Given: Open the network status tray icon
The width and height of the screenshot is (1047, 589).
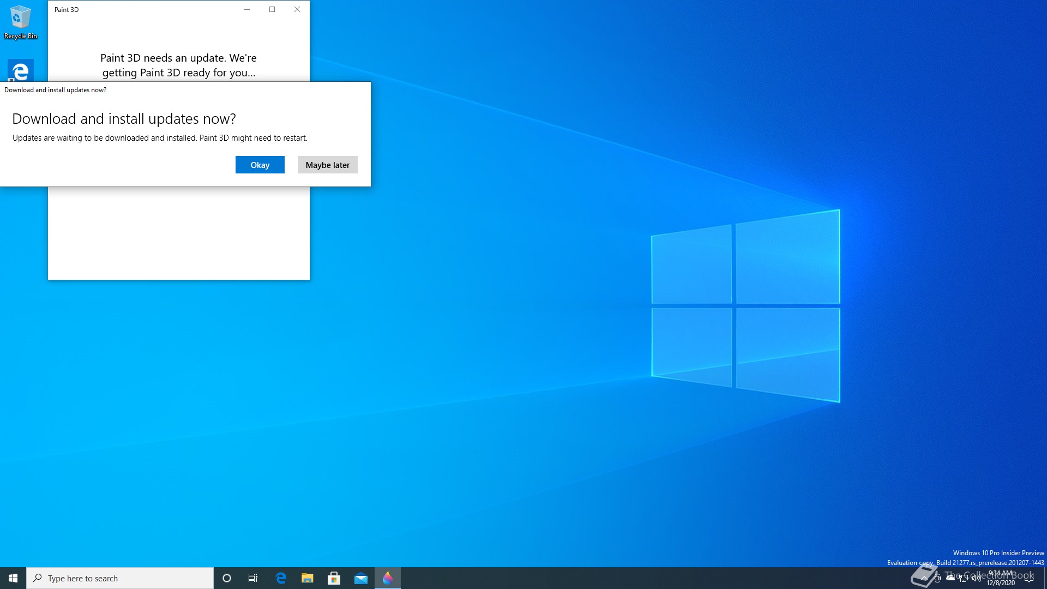Looking at the screenshot, I should (964, 578).
